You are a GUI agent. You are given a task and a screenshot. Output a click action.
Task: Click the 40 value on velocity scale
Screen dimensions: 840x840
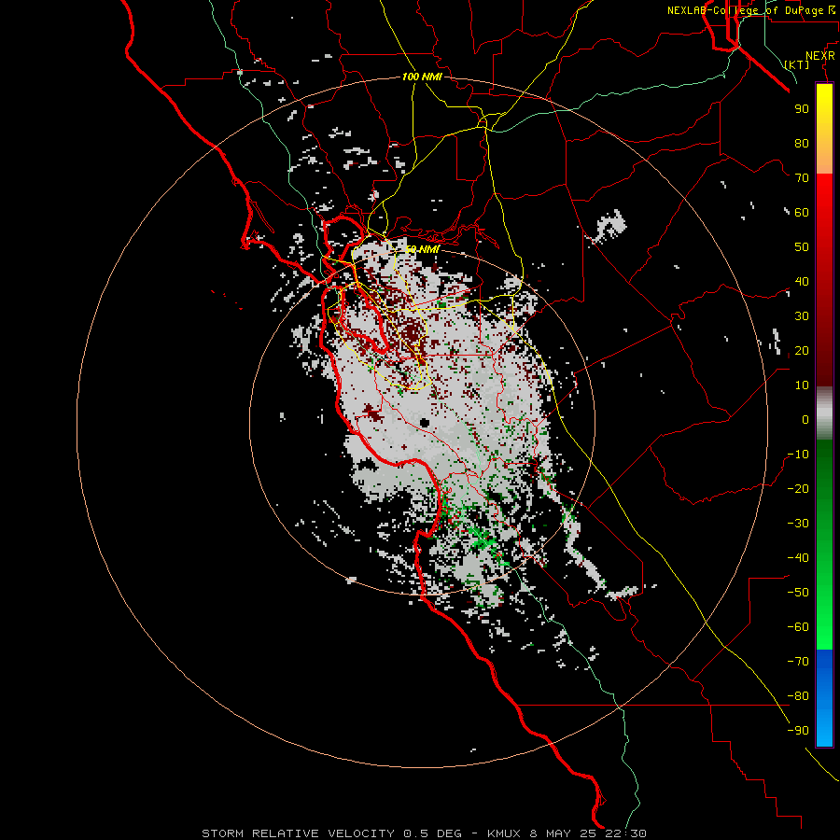point(802,281)
